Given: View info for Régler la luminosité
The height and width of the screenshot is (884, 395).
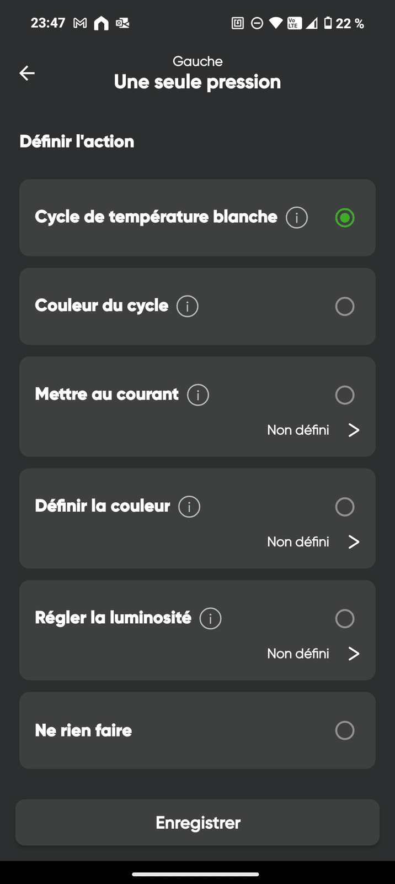Looking at the screenshot, I should click(210, 618).
